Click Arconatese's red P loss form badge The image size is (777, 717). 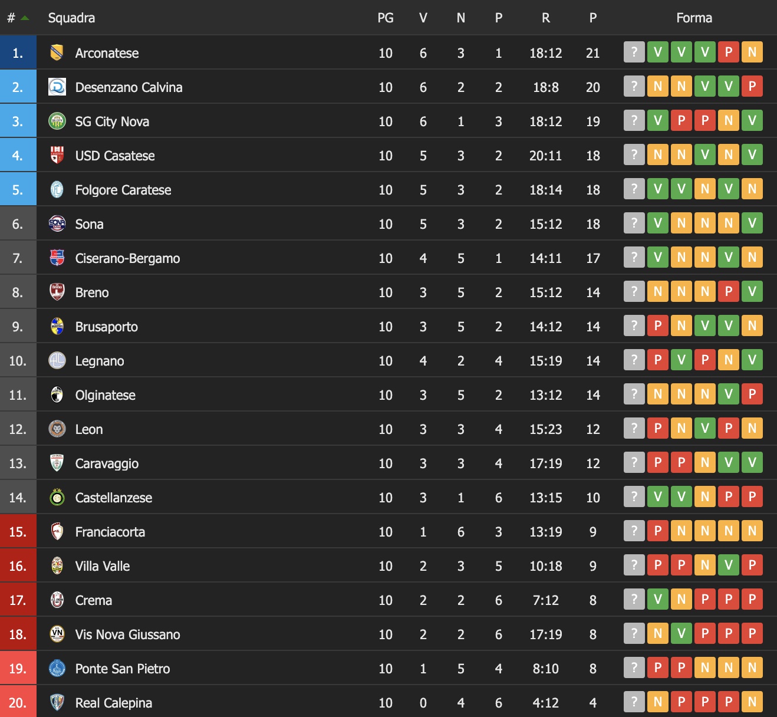tap(729, 52)
